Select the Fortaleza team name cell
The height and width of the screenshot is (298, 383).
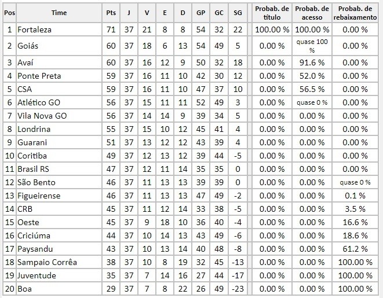click(59, 30)
